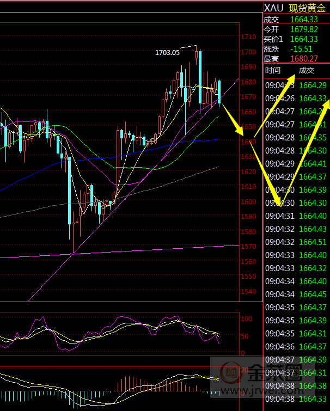330x411 pixels.
Task: Select tick row 09:04:32 at 1664.51
Action: (296, 242)
